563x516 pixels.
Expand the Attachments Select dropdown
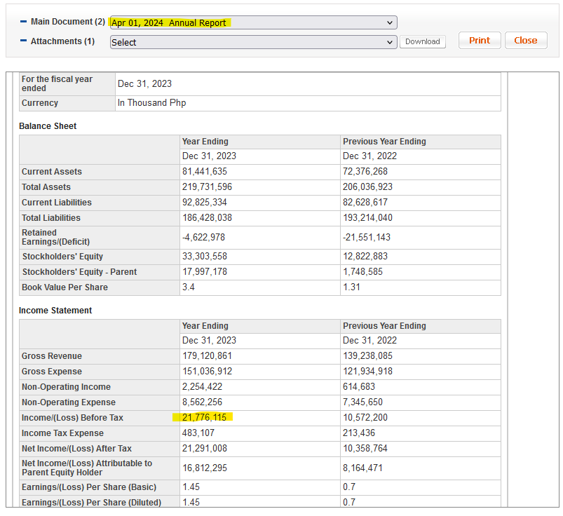253,42
